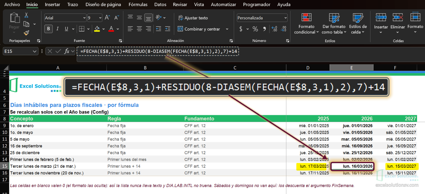The image size is (425, 194).
Task: Increase font size with the larger A icon
Action: coord(107,18)
